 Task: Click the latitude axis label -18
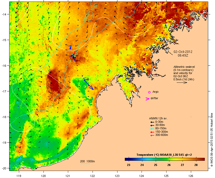pos(4,117)
